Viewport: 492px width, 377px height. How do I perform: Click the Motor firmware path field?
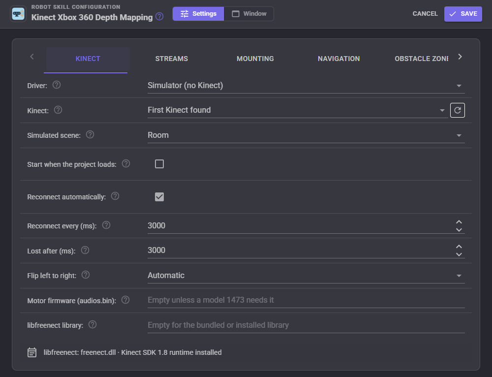tap(306, 300)
